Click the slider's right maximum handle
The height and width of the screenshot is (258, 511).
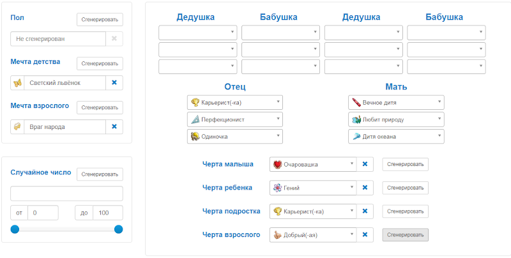click(119, 229)
